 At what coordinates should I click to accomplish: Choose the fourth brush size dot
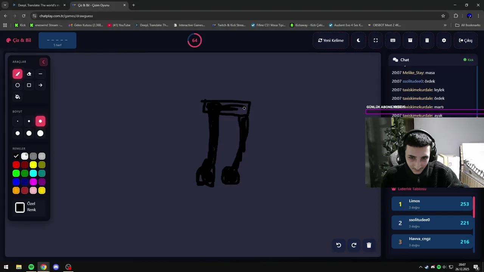pos(17,133)
